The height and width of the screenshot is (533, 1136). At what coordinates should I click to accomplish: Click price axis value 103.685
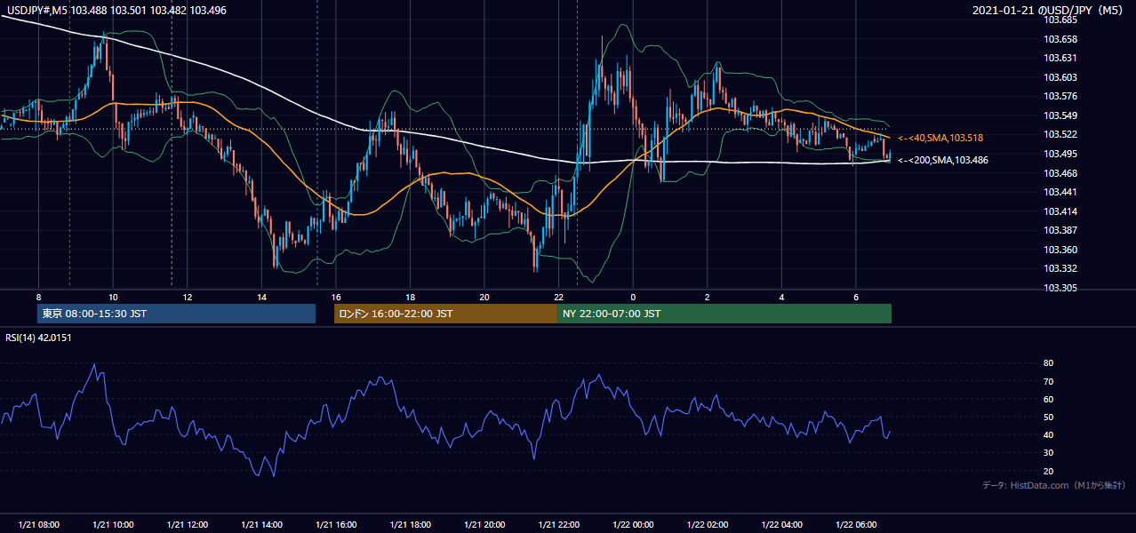coord(1061,20)
